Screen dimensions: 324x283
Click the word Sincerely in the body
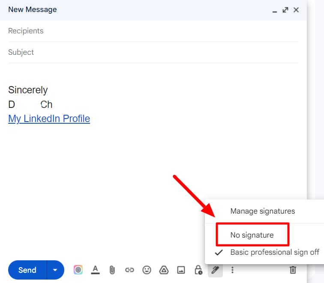(28, 90)
